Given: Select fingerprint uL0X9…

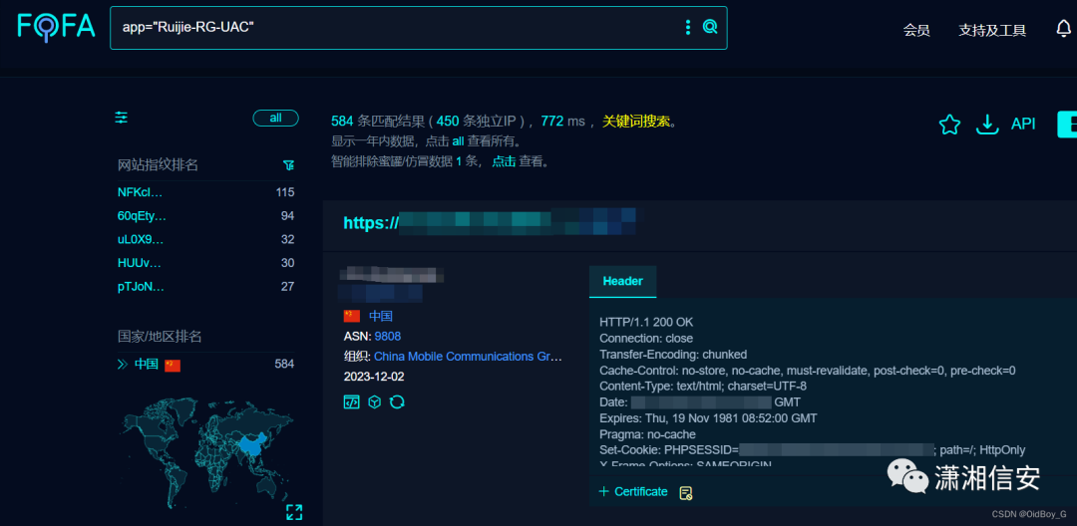Looking at the screenshot, I should 141,239.
